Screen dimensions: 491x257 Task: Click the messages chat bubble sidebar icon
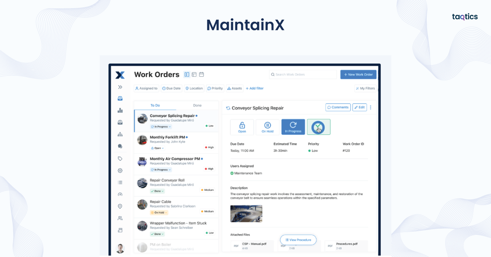(x=120, y=146)
